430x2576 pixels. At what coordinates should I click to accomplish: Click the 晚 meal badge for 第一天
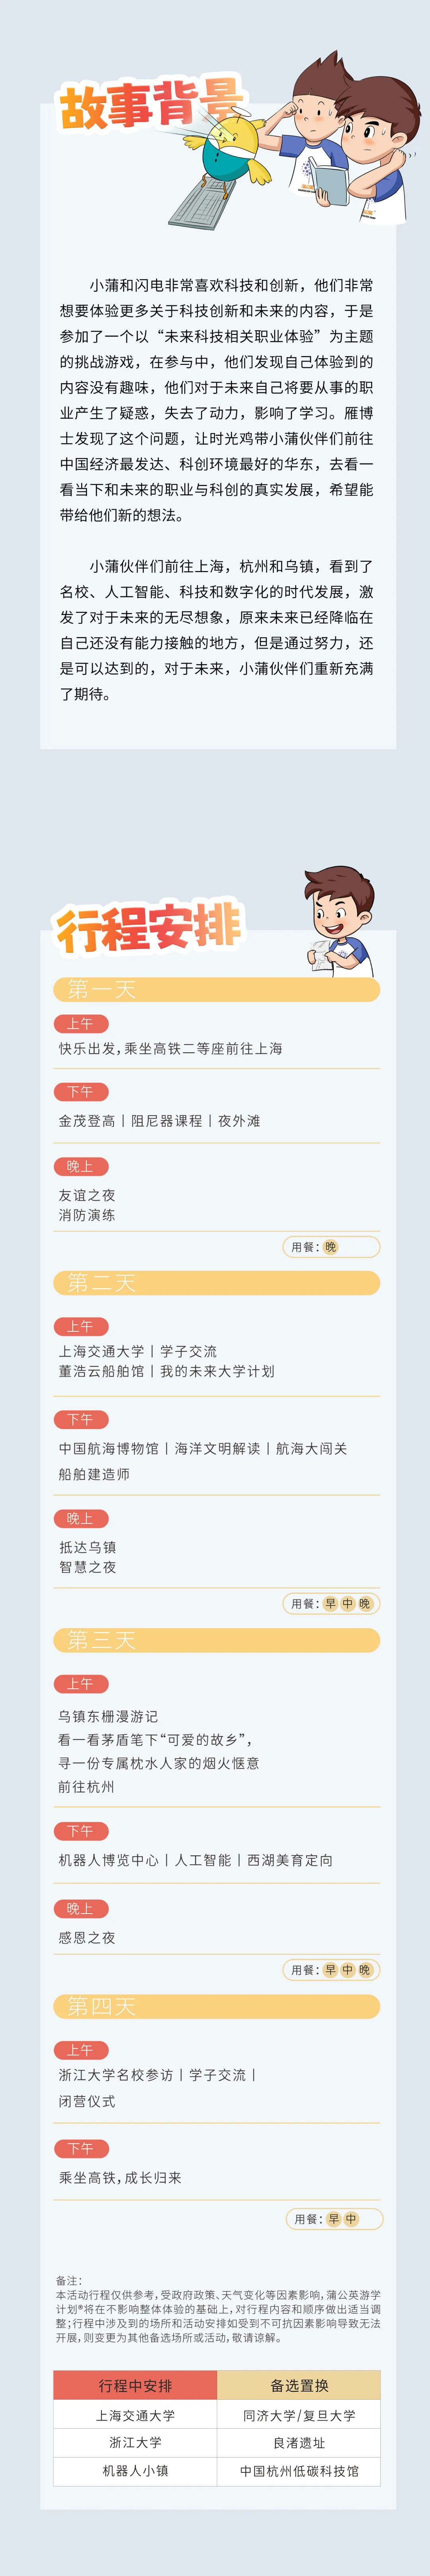pos(331,1247)
